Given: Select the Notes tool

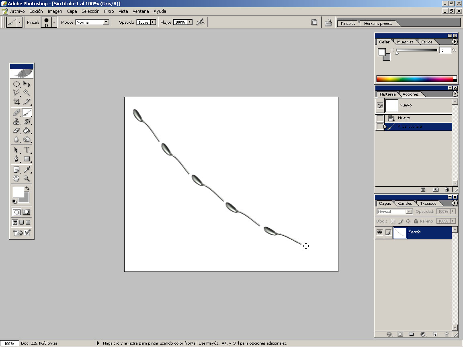Looking at the screenshot, I should (x=16, y=169).
